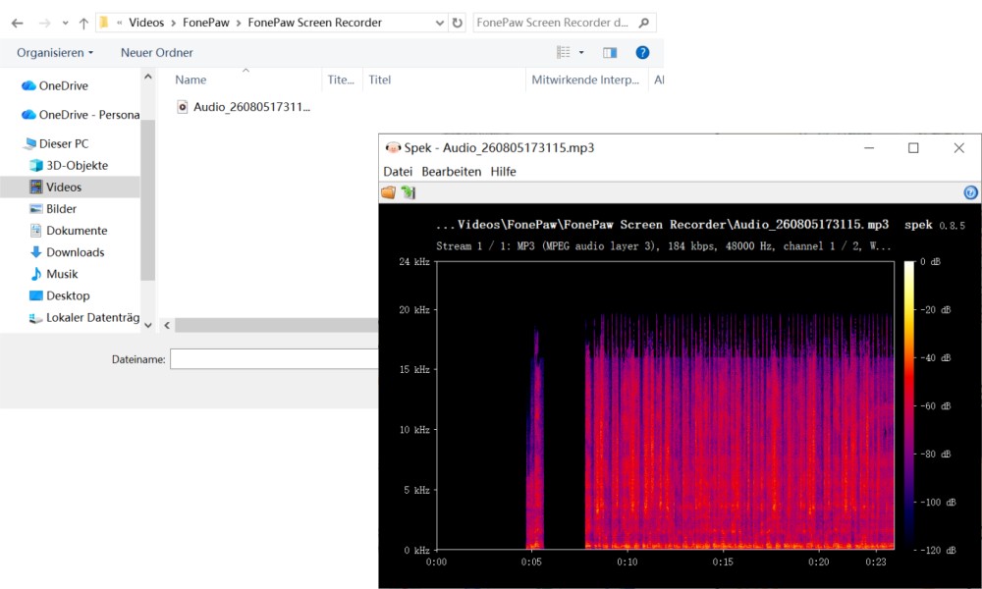
Task: Open the file dialog help icon
Action: coord(642,53)
